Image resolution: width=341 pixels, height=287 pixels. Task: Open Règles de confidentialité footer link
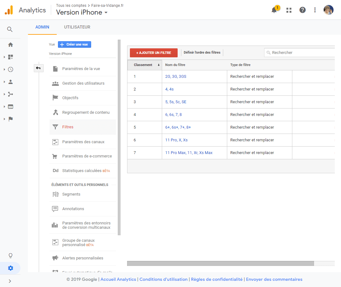coord(217,279)
